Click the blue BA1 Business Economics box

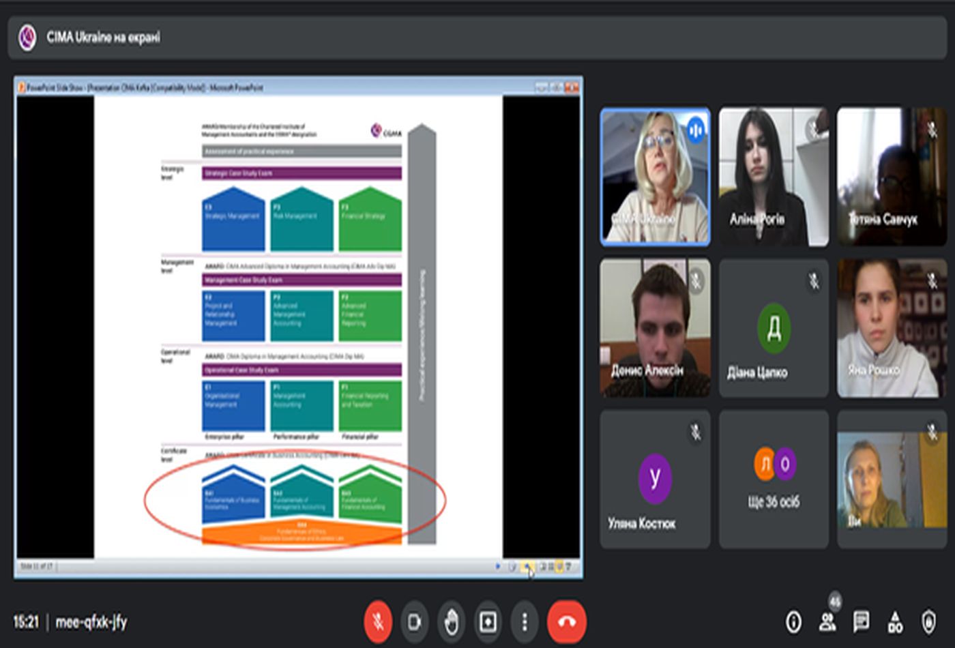click(233, 494)
